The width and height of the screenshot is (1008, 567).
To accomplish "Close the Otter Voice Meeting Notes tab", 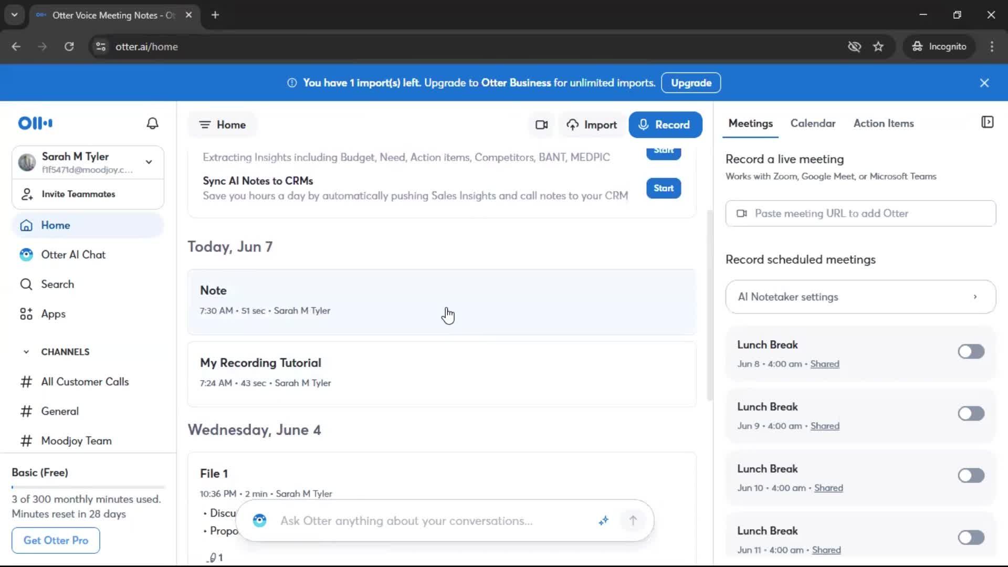I will [x=188, y=15].
